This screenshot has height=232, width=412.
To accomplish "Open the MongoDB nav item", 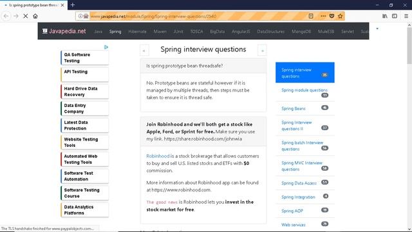I will 301,32.
